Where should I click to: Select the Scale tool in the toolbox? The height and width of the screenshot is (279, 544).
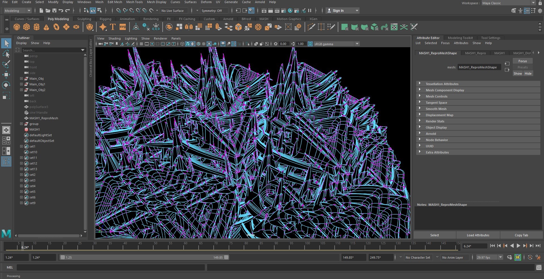click(6, 96)
